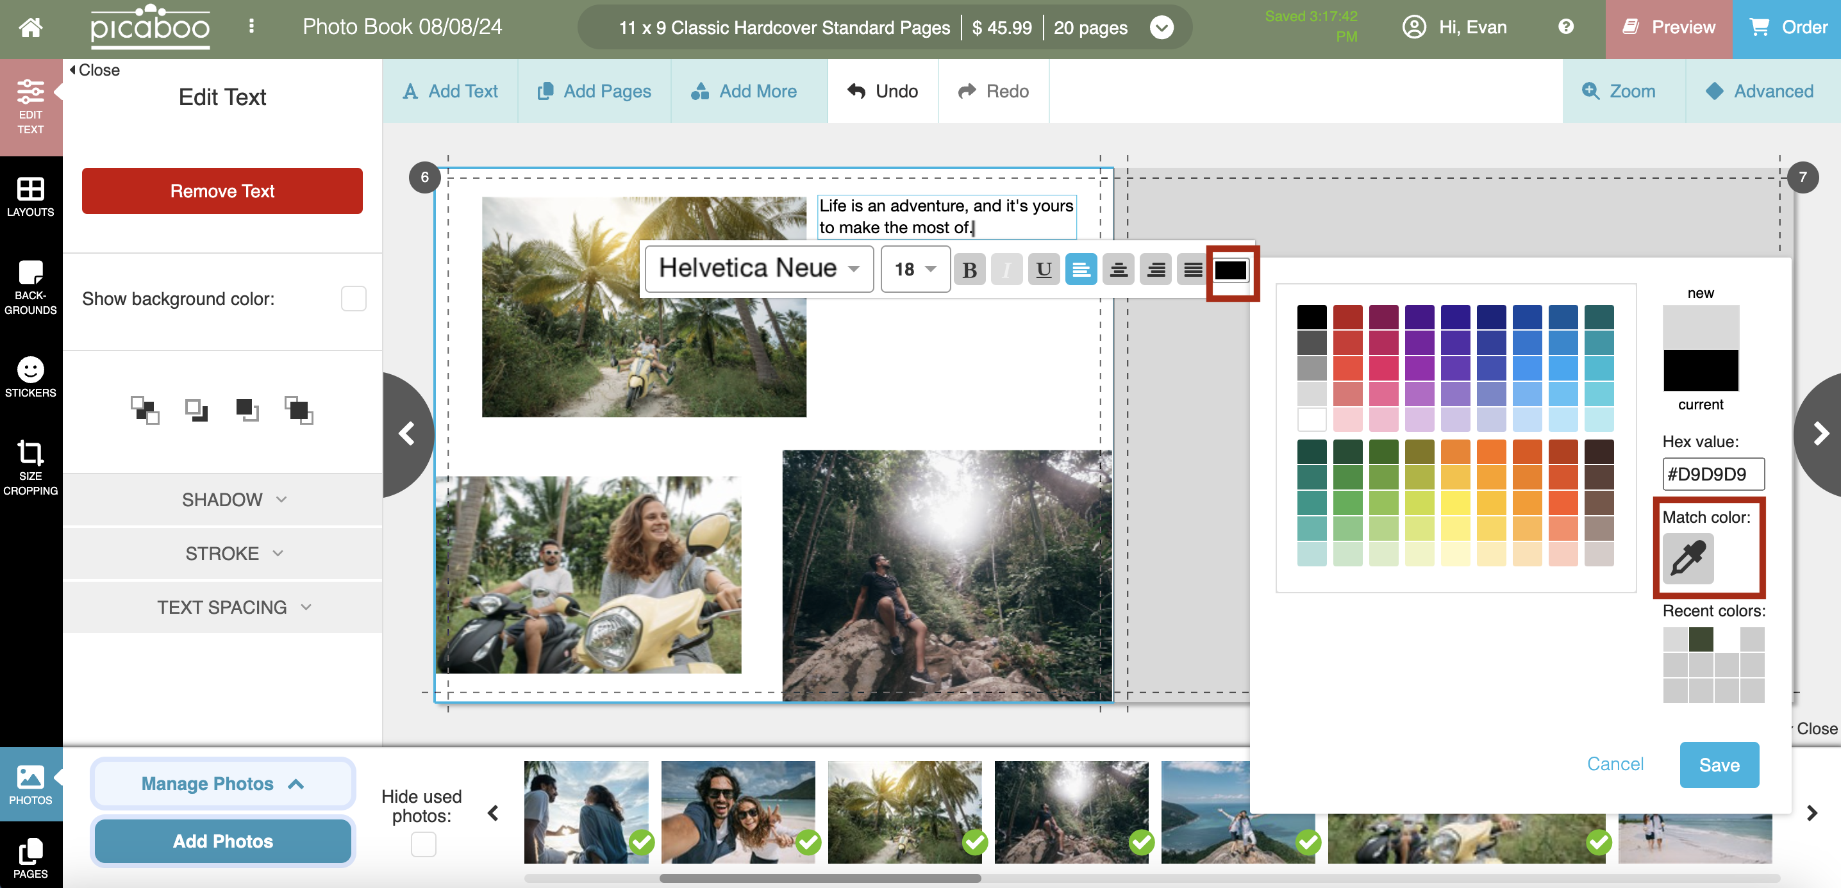Viewport: 1841px width, 888px height.
Task: Go to the previous page spread
Action: 406,434
